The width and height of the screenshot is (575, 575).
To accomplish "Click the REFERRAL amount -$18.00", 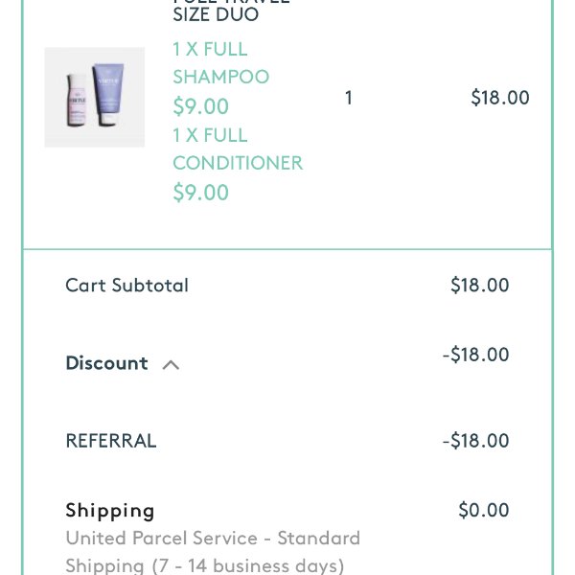I will (x=475, y=441).
